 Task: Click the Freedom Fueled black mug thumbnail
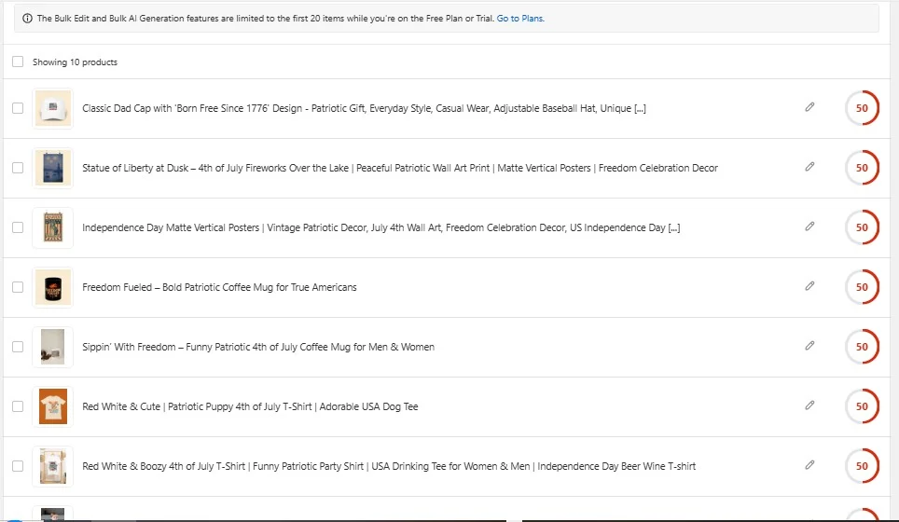pyautogui.click(x=52, y=287)
